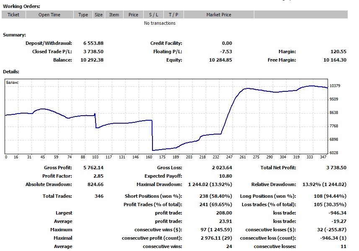359x251 pixels.
Task: Click the T / P column header
Action: pyautogui.click(x=173, y=15)
